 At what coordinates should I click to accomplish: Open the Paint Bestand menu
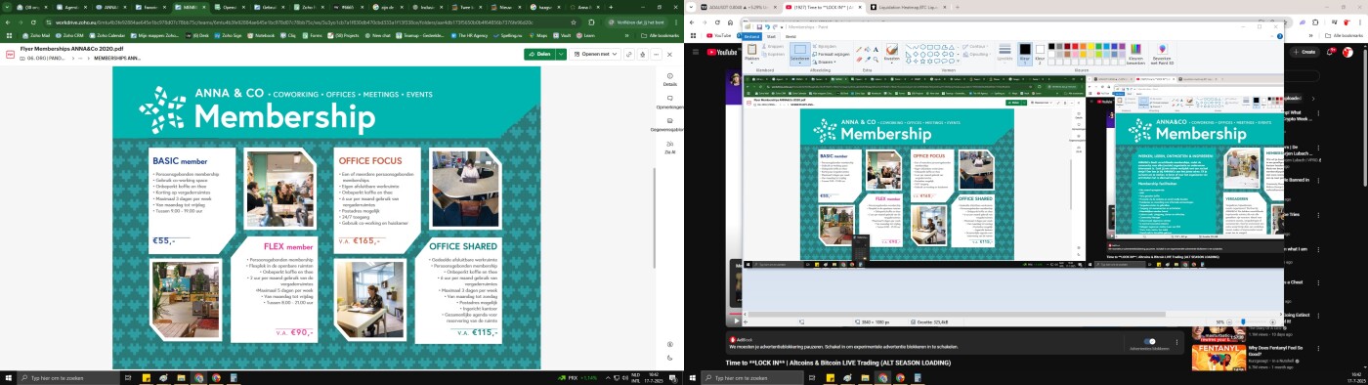pos(750,36)
